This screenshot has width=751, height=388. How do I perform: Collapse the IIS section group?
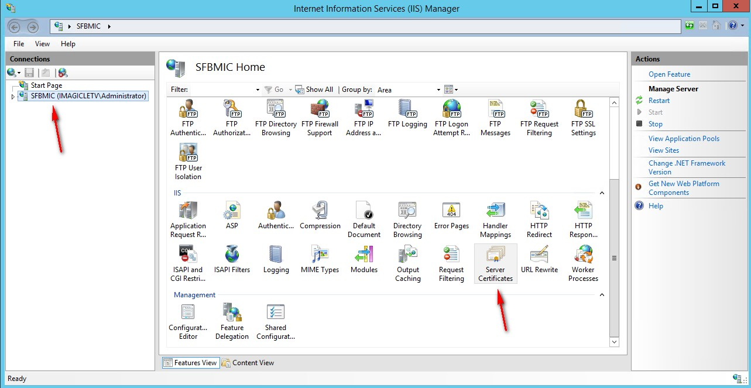[x=601, y=193]
